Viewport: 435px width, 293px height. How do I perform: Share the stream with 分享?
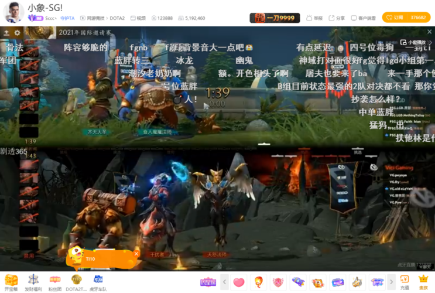pos(337,18)
